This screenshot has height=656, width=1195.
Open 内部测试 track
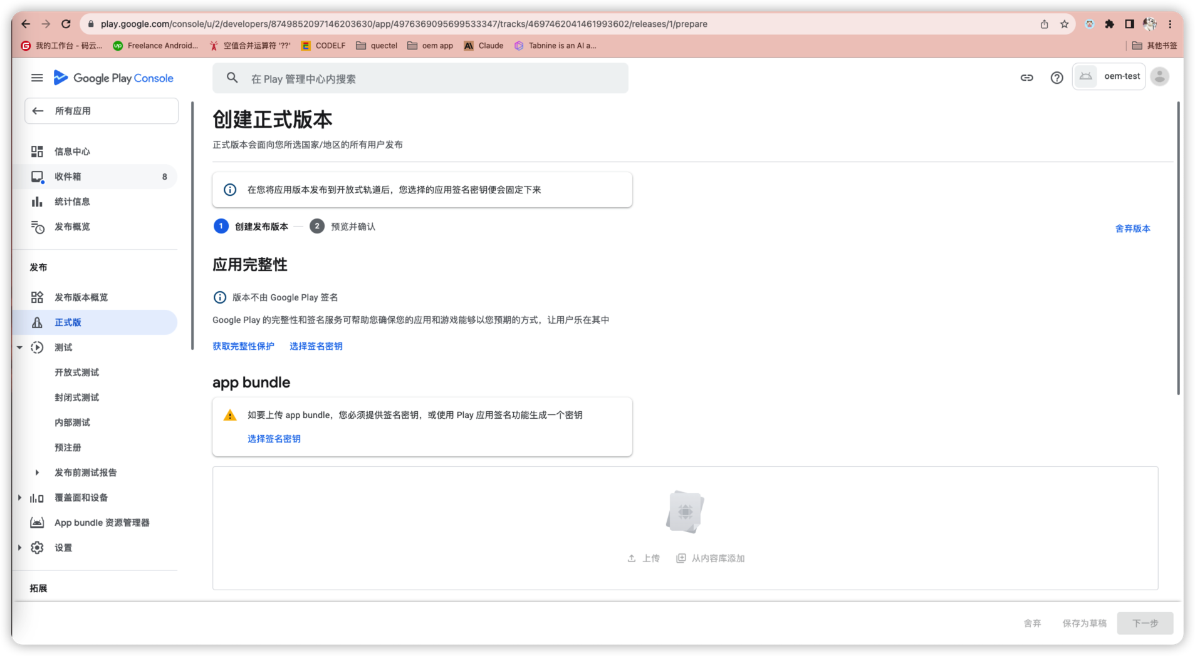[x=72, y=423]
